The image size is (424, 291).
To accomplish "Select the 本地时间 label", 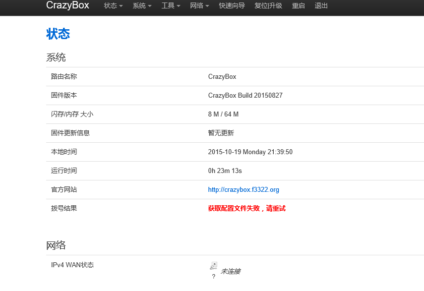I will point(64,152).
